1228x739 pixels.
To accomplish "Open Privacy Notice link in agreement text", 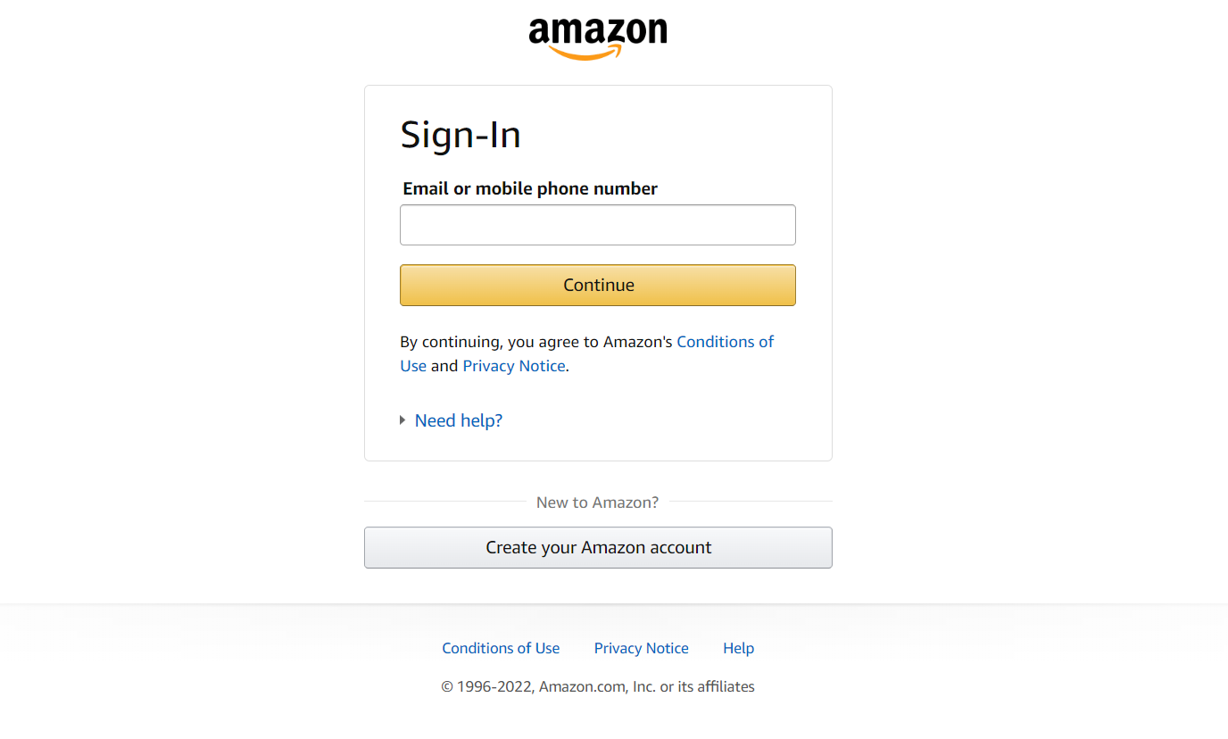I will (513, 366).
